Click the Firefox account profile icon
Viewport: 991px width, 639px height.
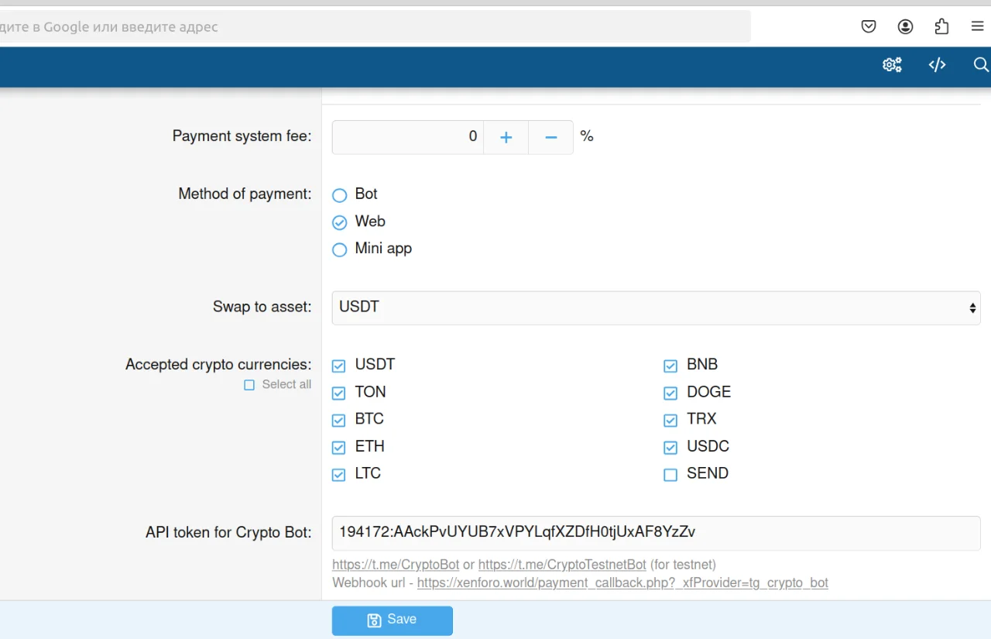pos(905,26)
